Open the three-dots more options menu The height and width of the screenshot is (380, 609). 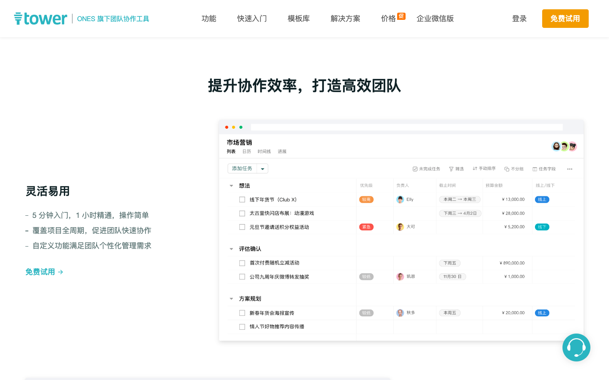point(570,169)
